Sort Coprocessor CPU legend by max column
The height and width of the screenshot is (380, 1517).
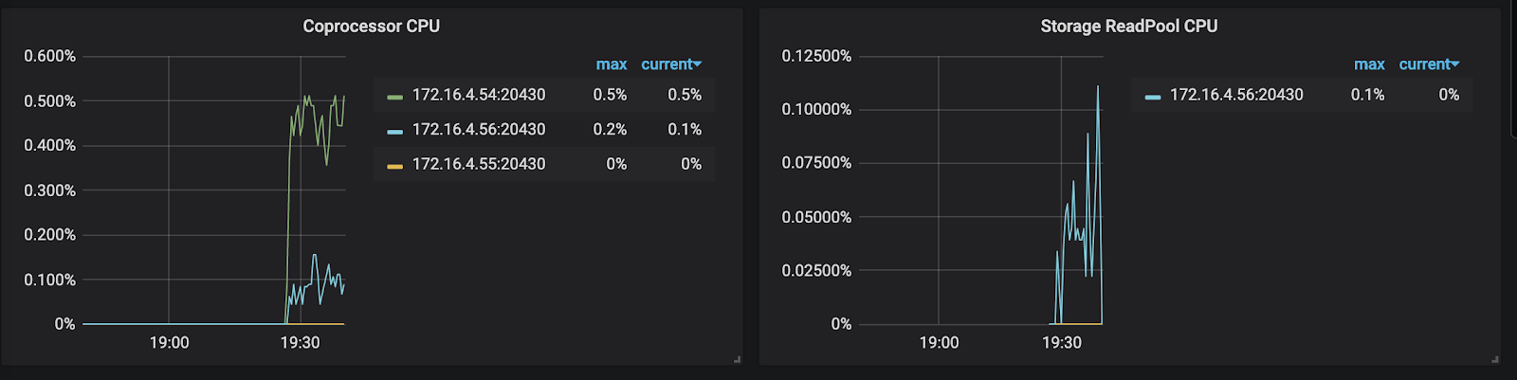[x=612, y=64]
